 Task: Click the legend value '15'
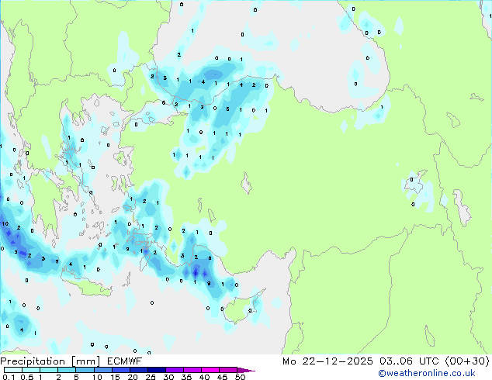(115, 377)
